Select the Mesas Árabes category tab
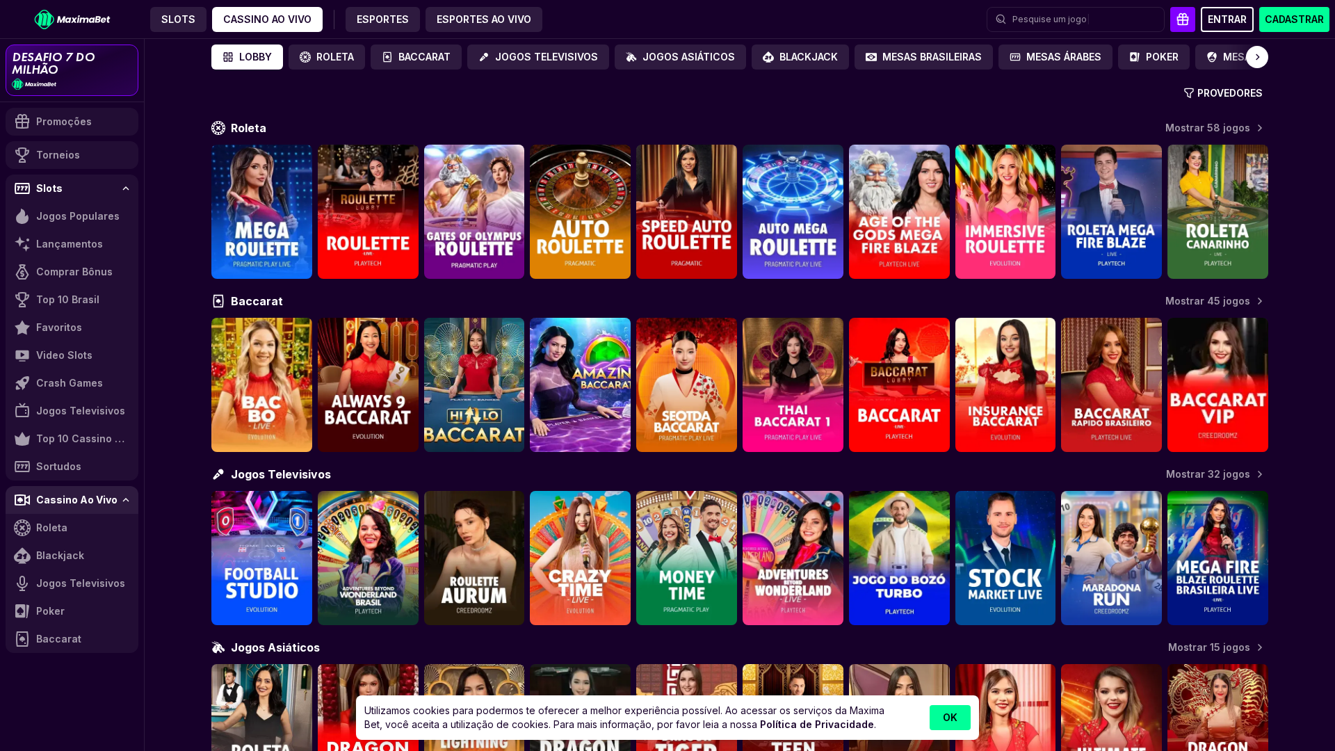The height and width of the screenshot is (751, 1335). [1055, 57]
